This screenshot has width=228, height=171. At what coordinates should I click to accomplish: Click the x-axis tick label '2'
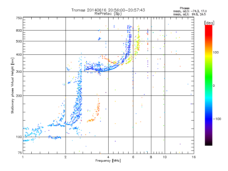click(x=66, y=157)
